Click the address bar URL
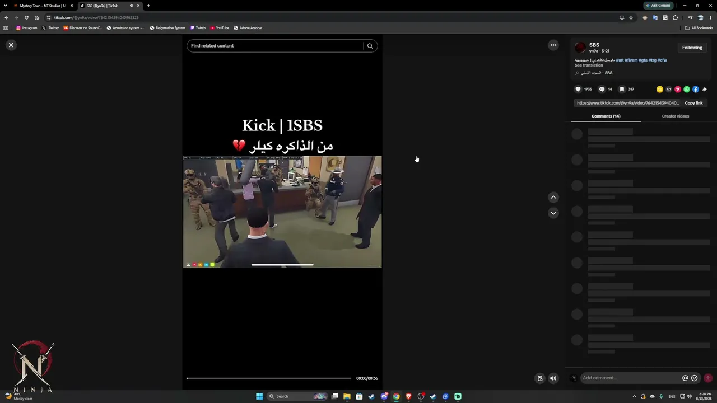The height and width of the screenshot is (403, 717). point(96,17)
